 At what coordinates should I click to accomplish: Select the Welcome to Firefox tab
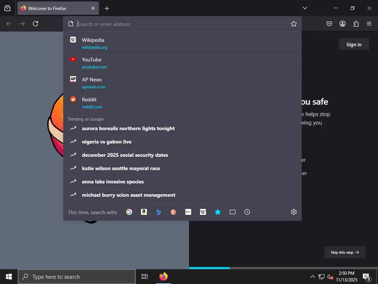pyautogui.click(x=58, y=8)
